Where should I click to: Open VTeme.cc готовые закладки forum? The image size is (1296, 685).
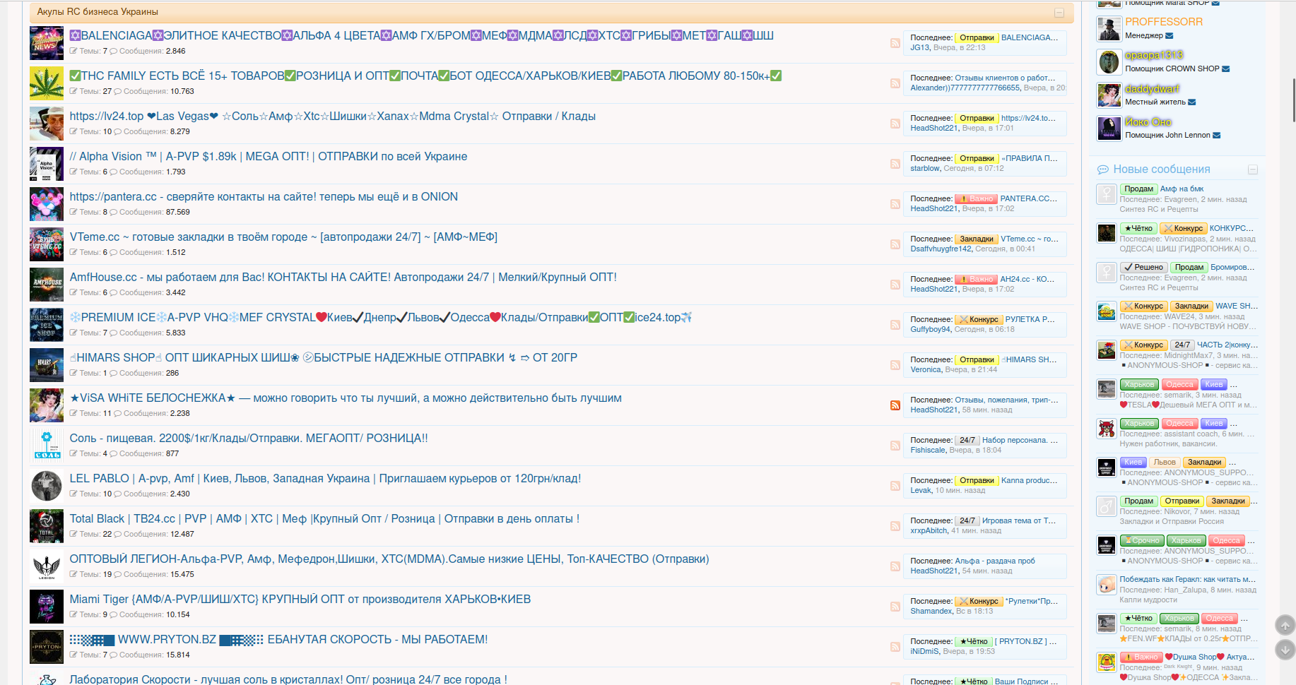[x=283, y=237]
